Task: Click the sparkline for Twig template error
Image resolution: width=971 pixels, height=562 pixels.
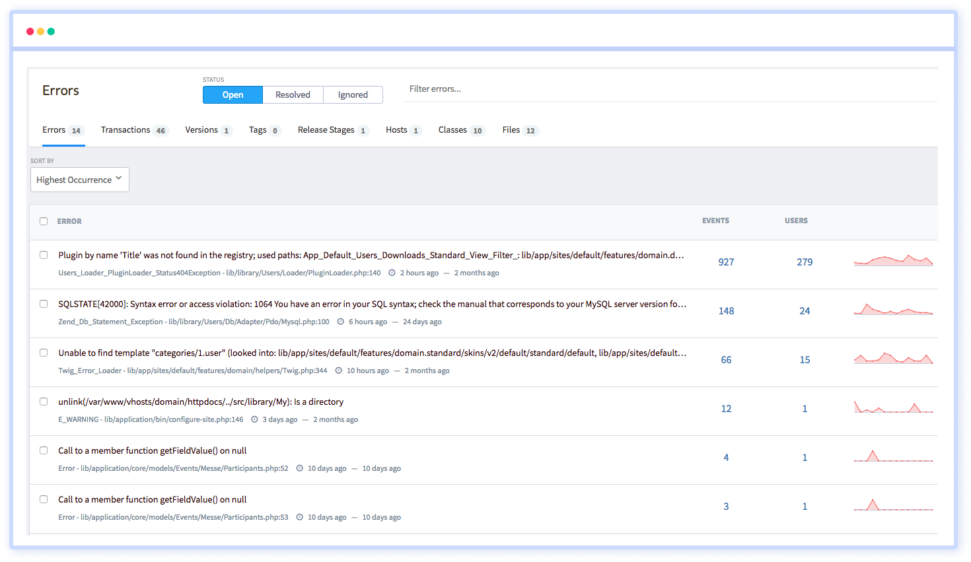Action: point(893,359)
